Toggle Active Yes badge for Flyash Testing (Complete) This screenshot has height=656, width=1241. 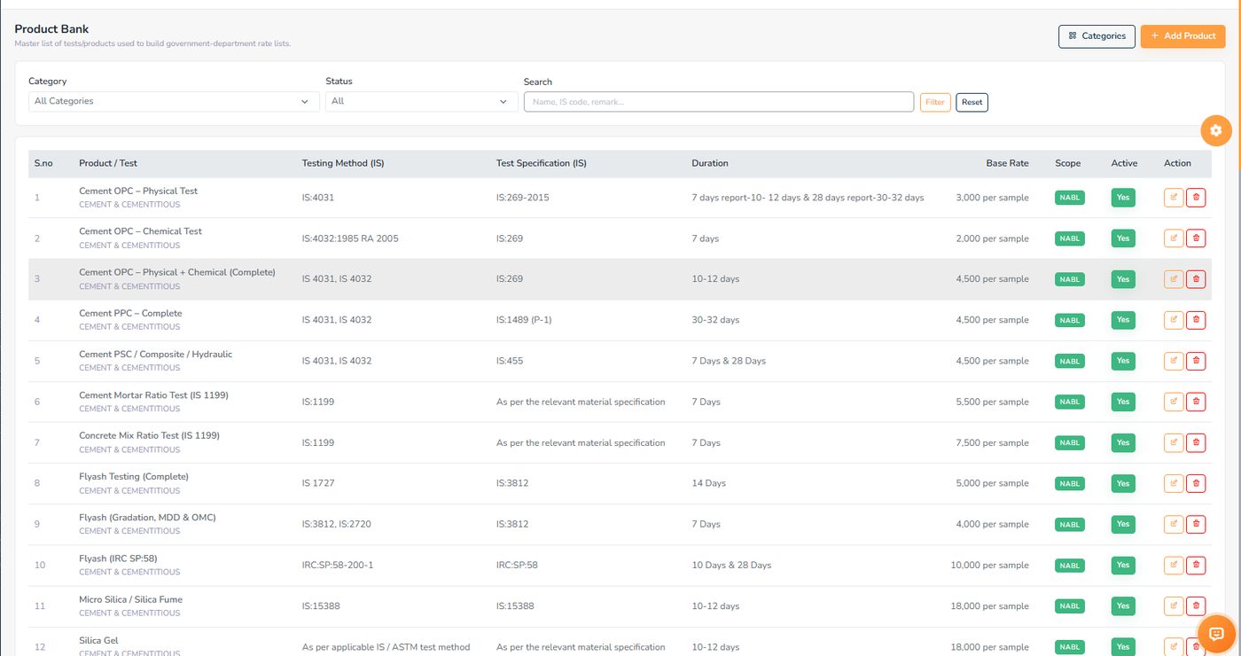(1123, 483)
